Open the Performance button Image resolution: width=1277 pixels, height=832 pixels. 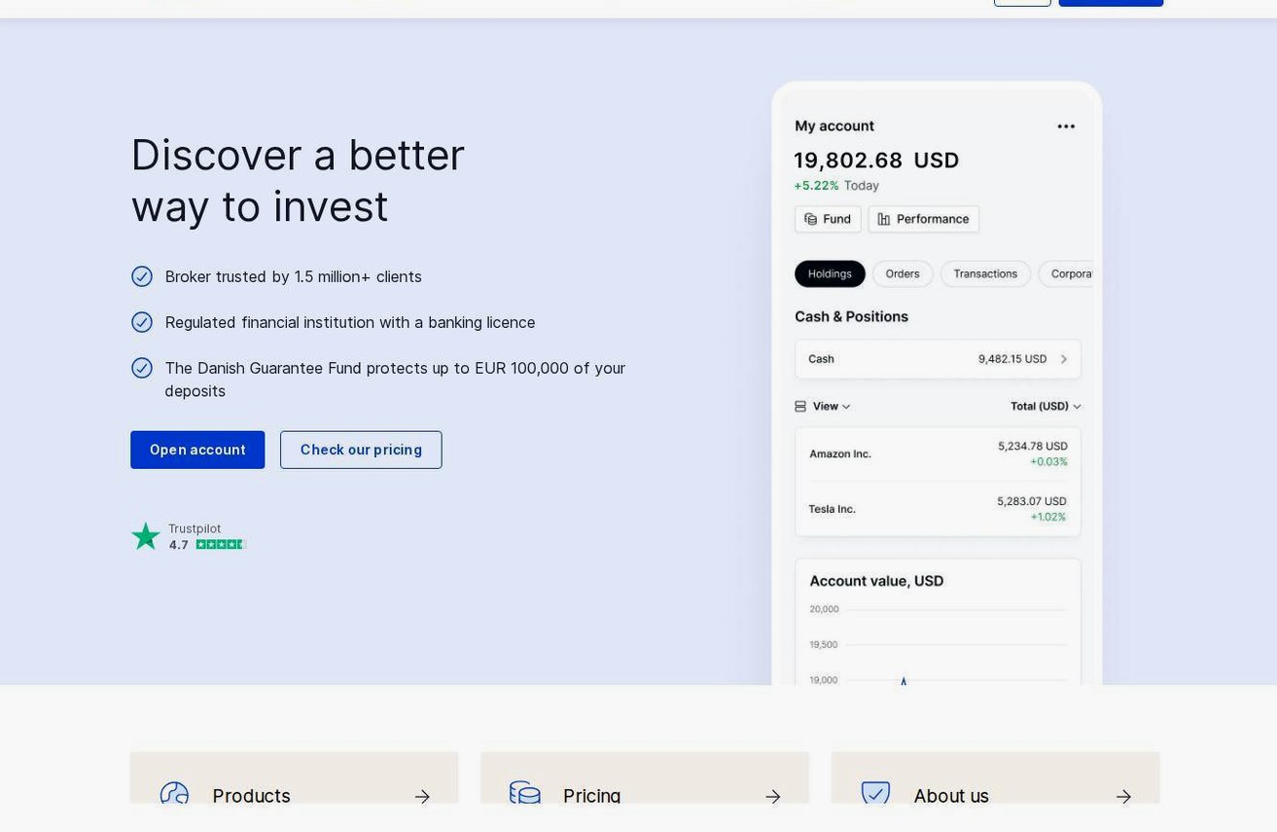tap(924, 219)
